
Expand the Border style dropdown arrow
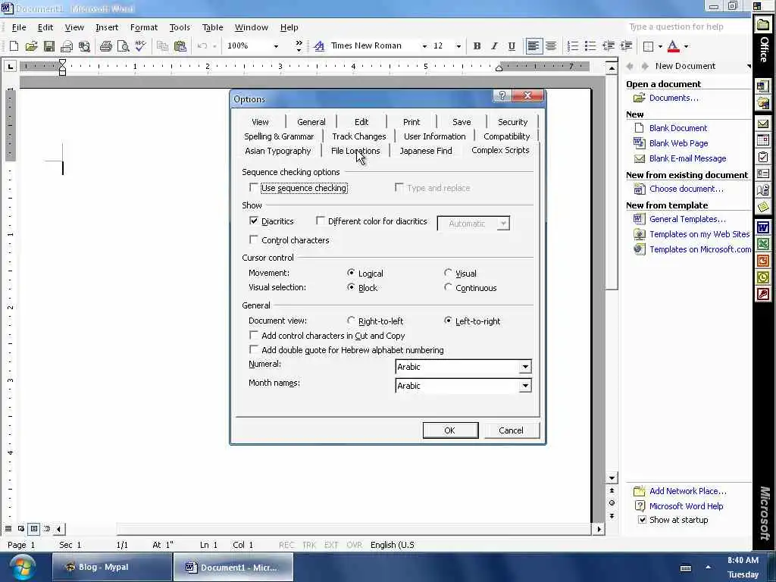(x=660, y=46)
